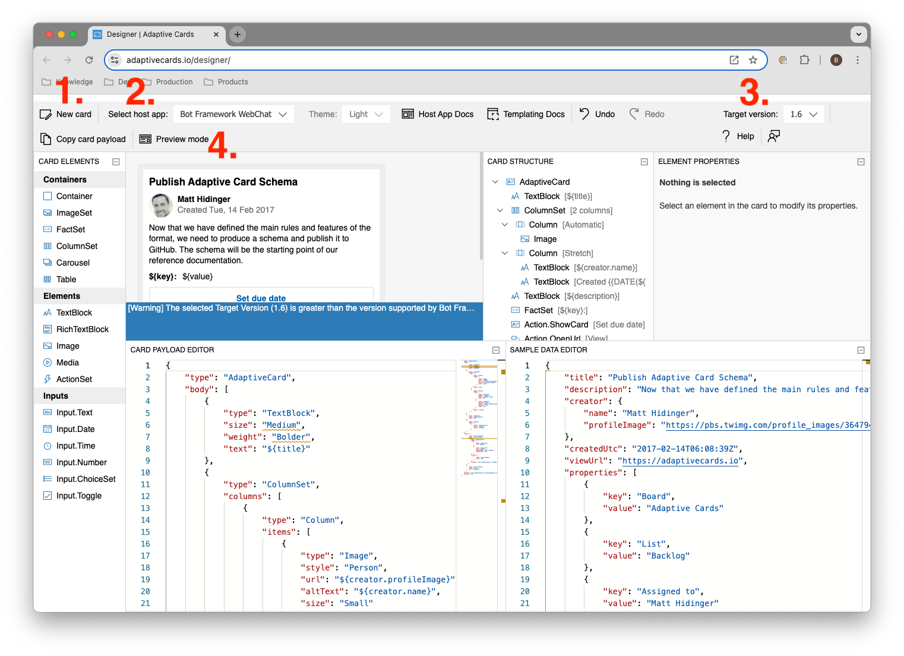The width and height of the screenshot is (904, 656).
Task: Click the Designer | Adaptive Cards tab
Action: click(157, 34)
